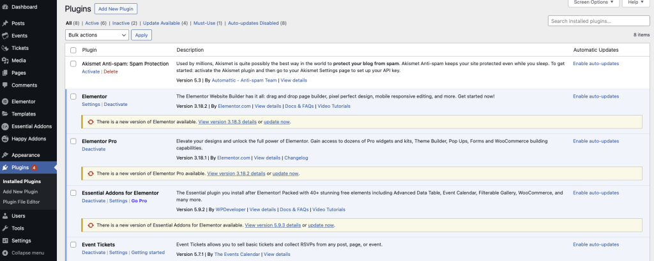654x261 pixels.
Task: Open the Bulk actions dropdown
Action: pos(96,35)
